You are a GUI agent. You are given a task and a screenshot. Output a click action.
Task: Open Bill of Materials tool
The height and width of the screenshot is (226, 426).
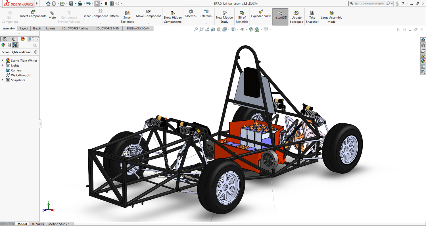pyautogui.click(x=242, y=17)
